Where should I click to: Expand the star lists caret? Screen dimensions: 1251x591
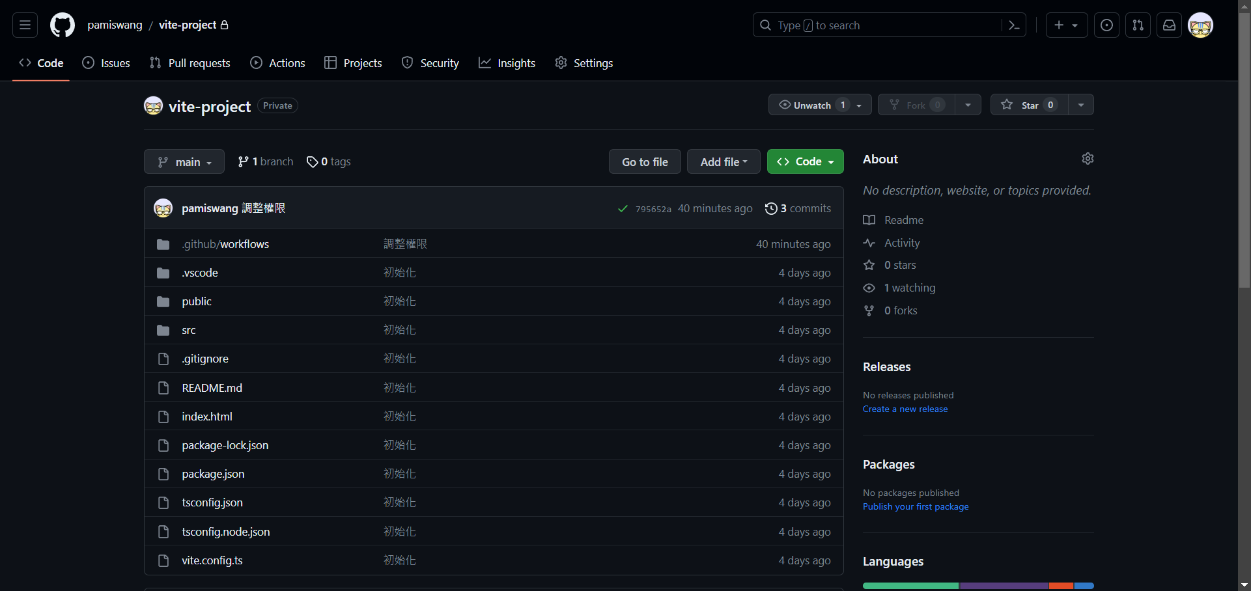point(1081,105)
